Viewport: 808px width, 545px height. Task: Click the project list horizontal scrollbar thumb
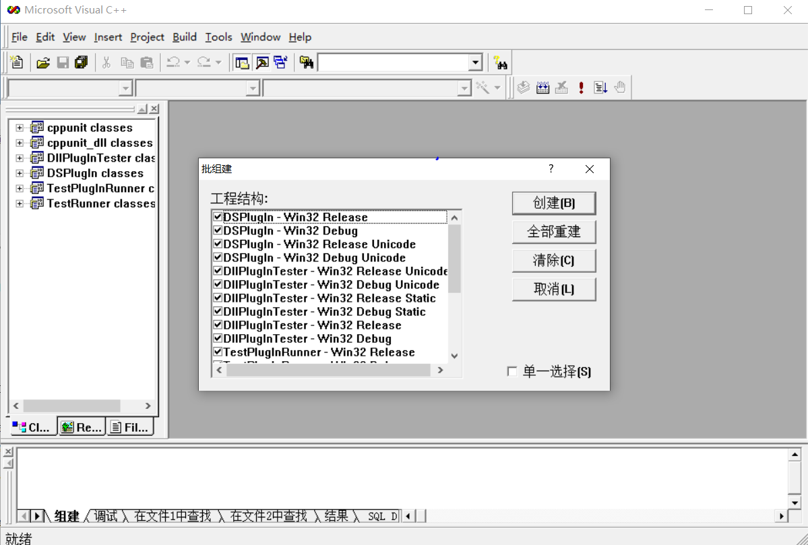[x=328, y=370]
